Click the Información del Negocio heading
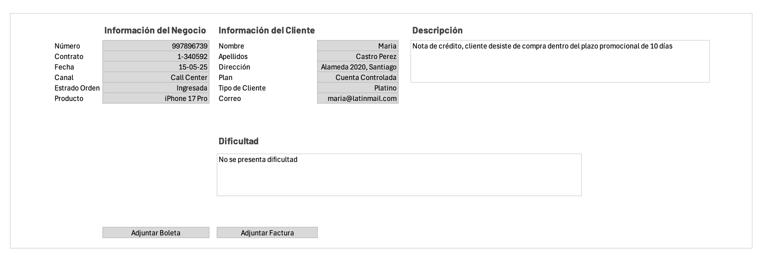 tap(155, 30)
